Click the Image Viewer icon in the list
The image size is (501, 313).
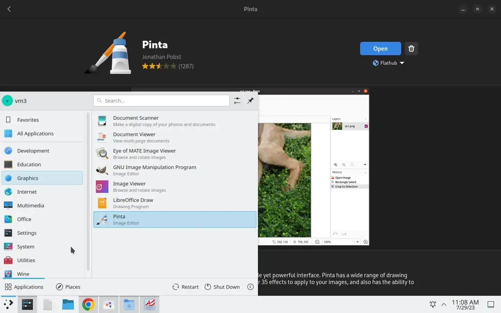click(102, 187)
